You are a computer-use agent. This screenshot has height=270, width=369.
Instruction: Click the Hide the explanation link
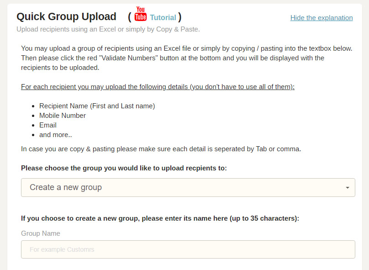click(x=322, y=18)
